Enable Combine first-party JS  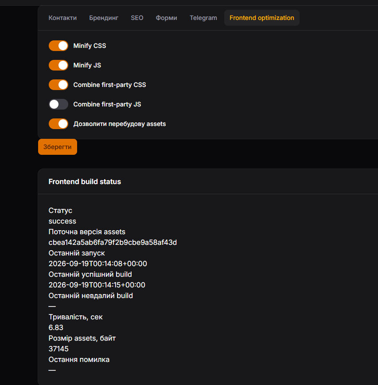[58, 104]
